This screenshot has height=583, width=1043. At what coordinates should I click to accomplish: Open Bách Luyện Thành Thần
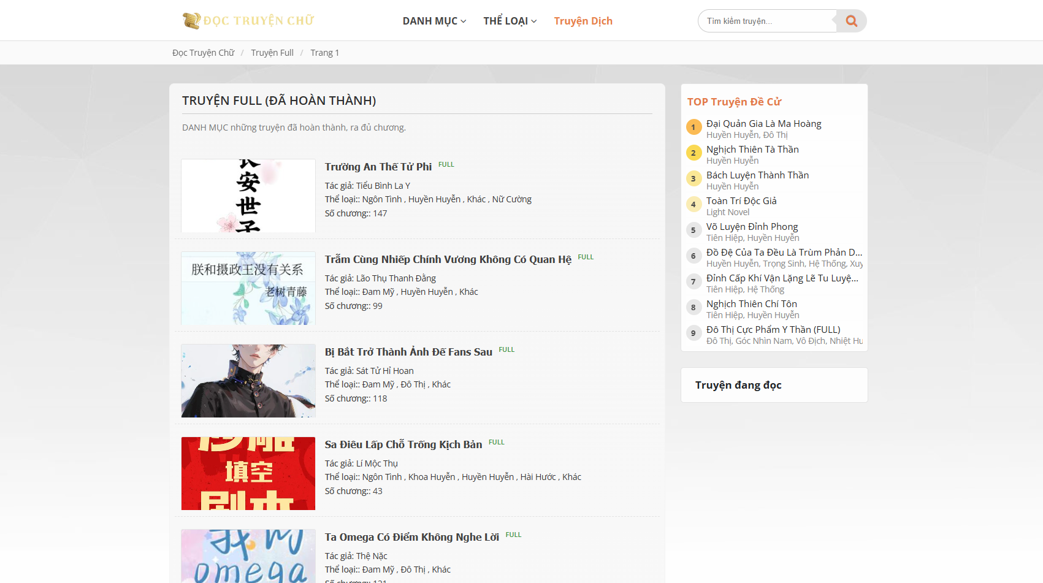(x=758, y=175)
